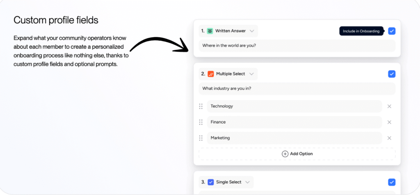This screenshot has width=420, height=195.
Task: Edit the 'Where in the world are you?' field
Action: [297, 45]
